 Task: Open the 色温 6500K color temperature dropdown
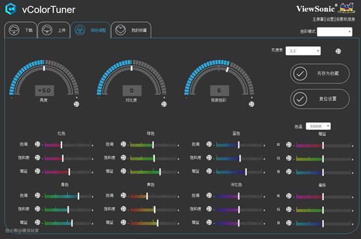coord(318,126)
